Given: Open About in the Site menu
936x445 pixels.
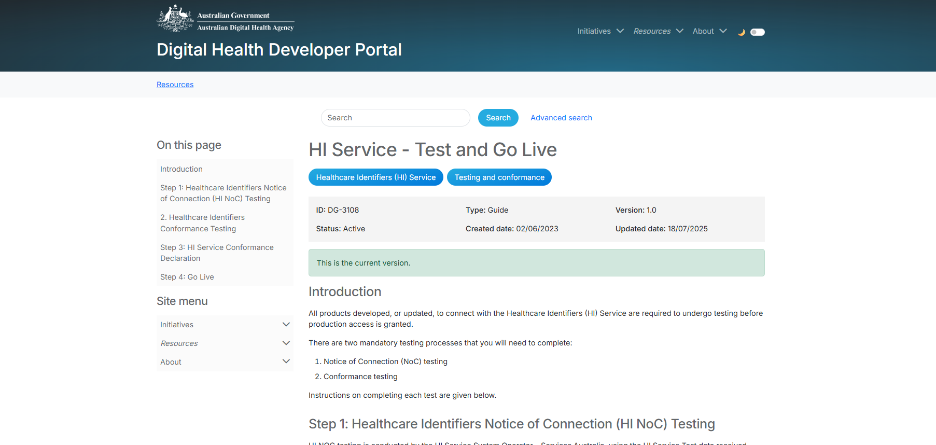Looking at the screenshot, I should [171, 362].
